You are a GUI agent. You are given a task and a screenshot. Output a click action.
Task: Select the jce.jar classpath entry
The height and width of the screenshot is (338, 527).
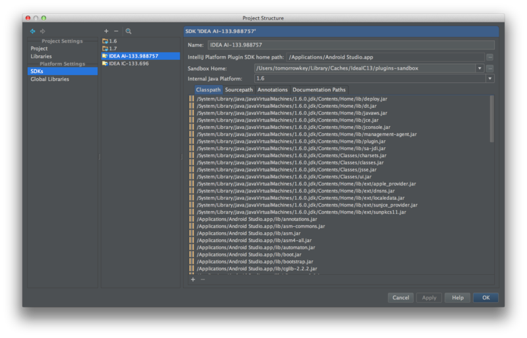(x=339, y=120)
